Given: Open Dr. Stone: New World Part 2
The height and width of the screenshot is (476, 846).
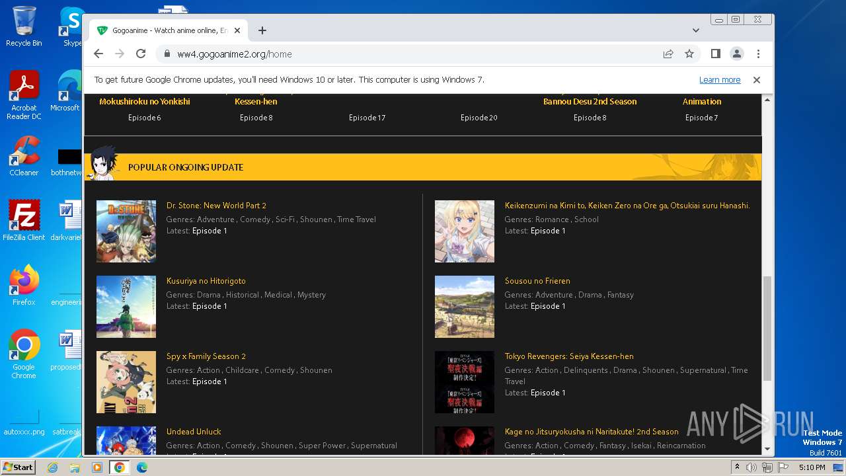Looking at the screenshot, I should tap(216, 206).
